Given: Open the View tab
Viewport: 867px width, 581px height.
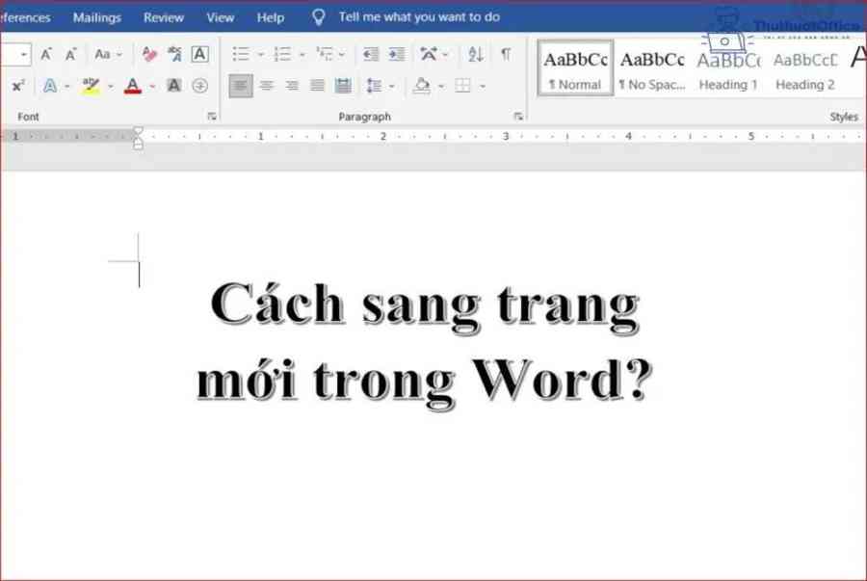Looking at the screenshot, I should pyautogui.click(x=220, y=17).
